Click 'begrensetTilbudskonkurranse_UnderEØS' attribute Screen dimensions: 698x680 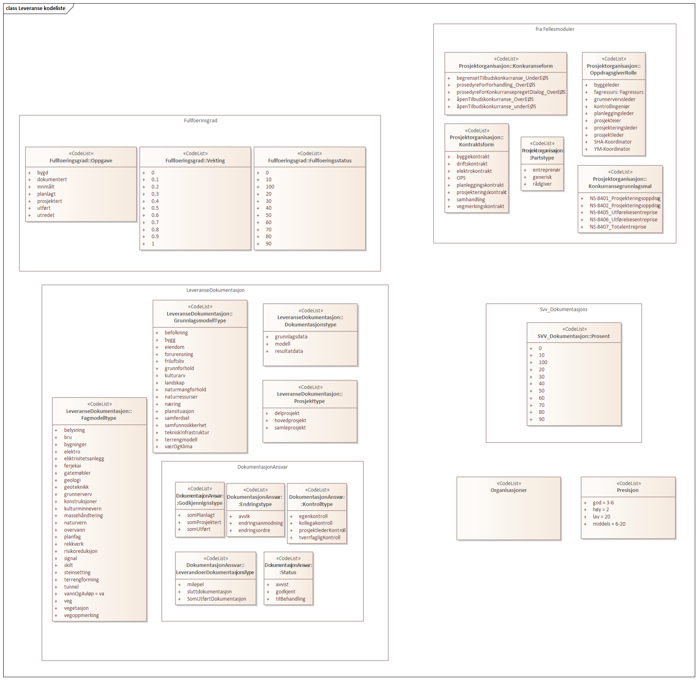pyautogui.click(x=502, y=78)
